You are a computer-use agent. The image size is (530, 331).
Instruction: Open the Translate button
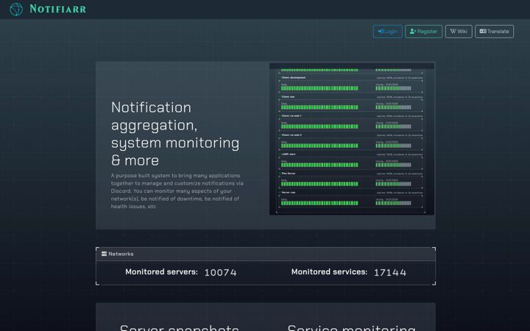click(x=494, y=32)
